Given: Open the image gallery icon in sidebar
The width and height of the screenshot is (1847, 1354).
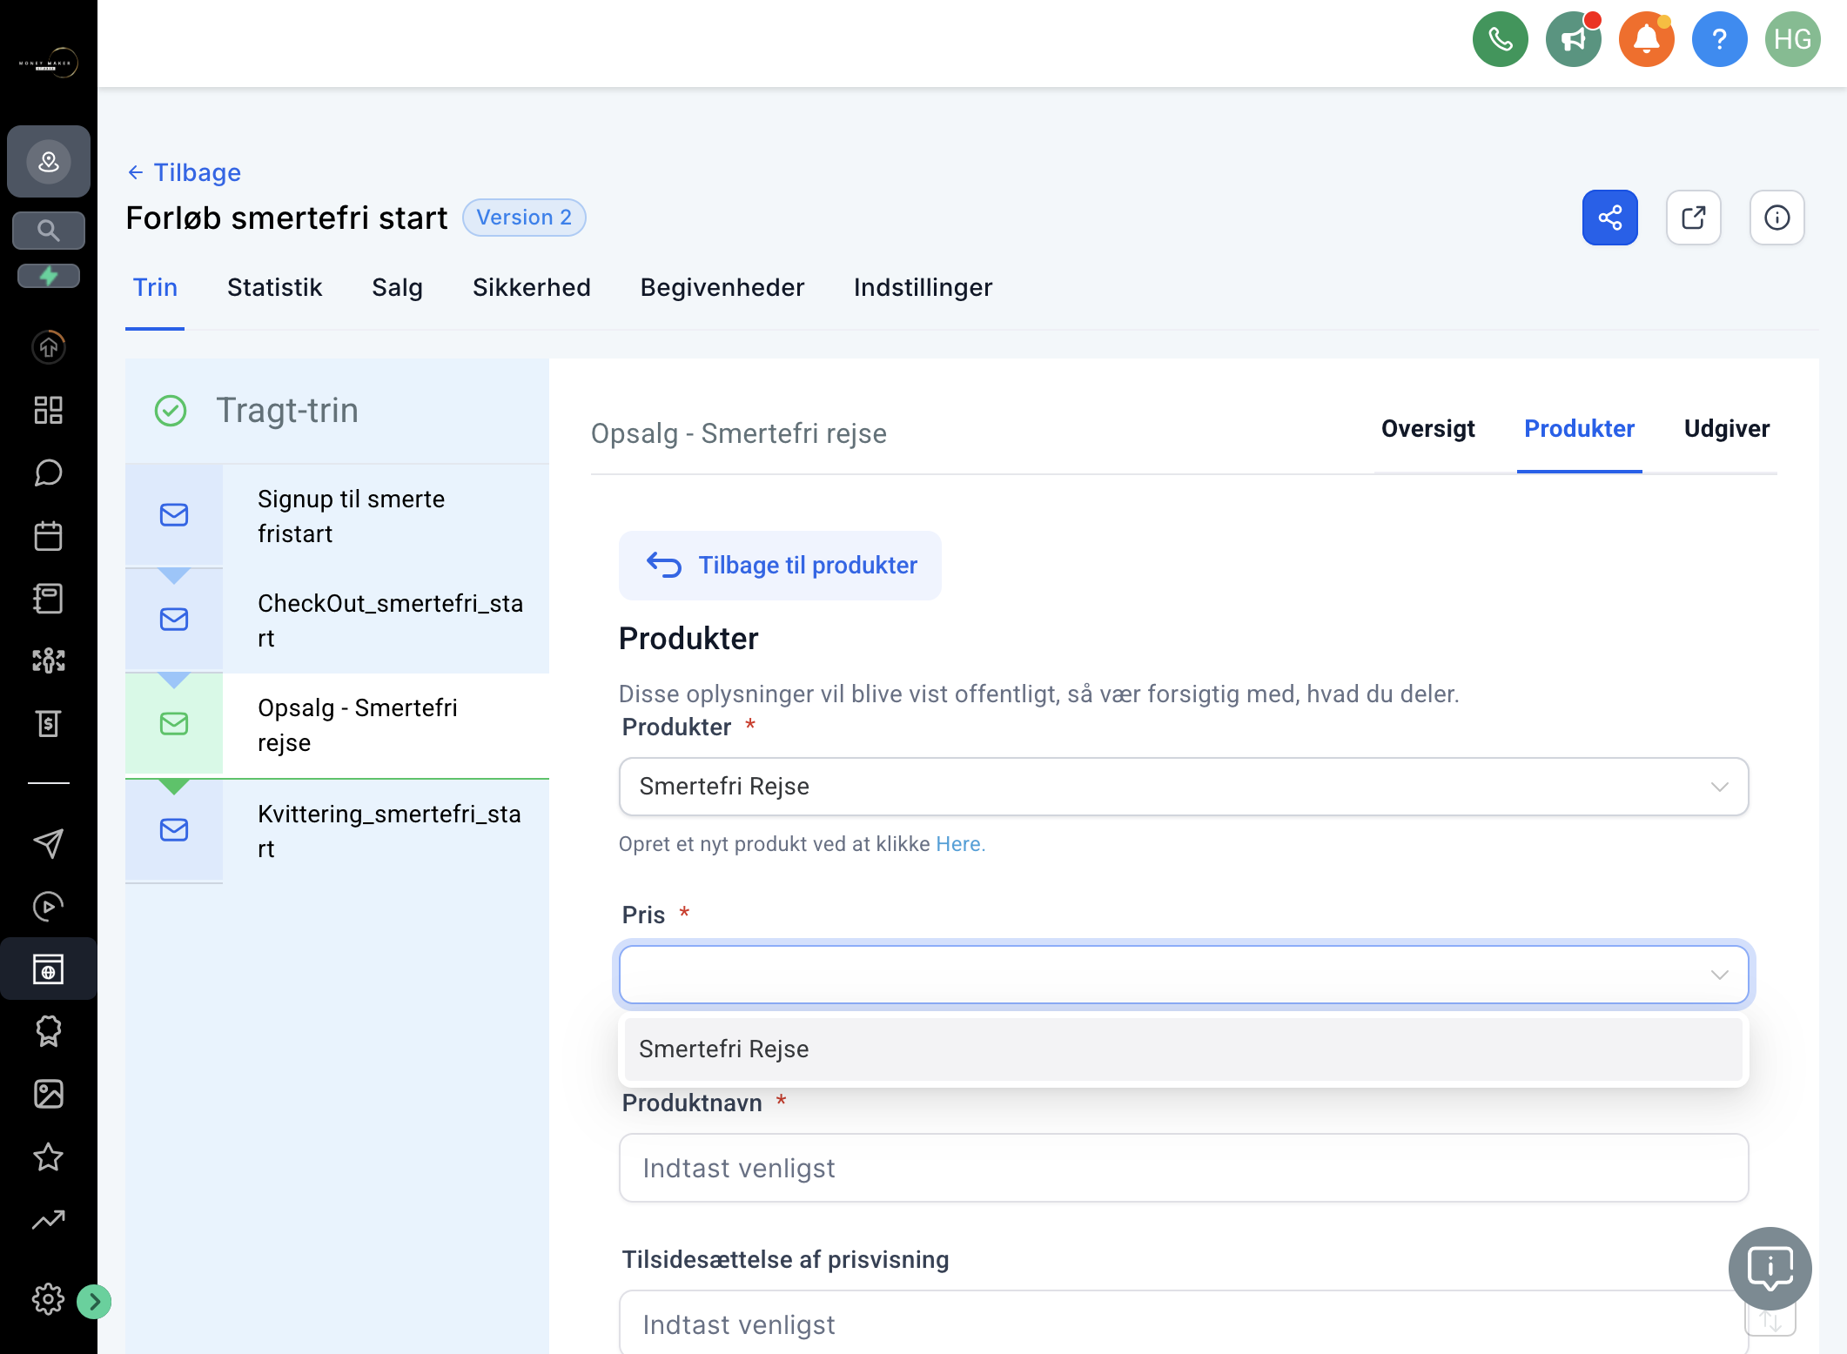Looking at the screenshot, I should tap(49, 1094).
